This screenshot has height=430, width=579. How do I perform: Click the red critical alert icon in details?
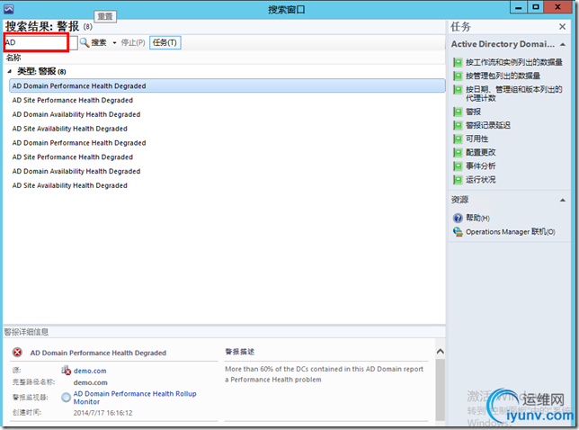(17, 353)
